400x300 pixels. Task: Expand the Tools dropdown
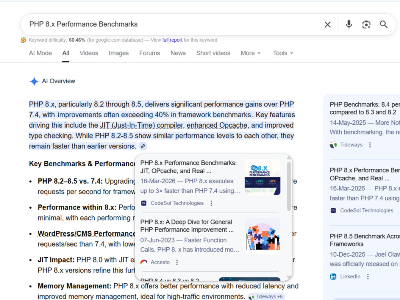pos(283,53)
